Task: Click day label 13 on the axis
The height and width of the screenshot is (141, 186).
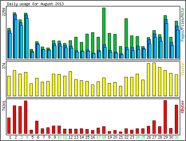Action: pos(76,137)
